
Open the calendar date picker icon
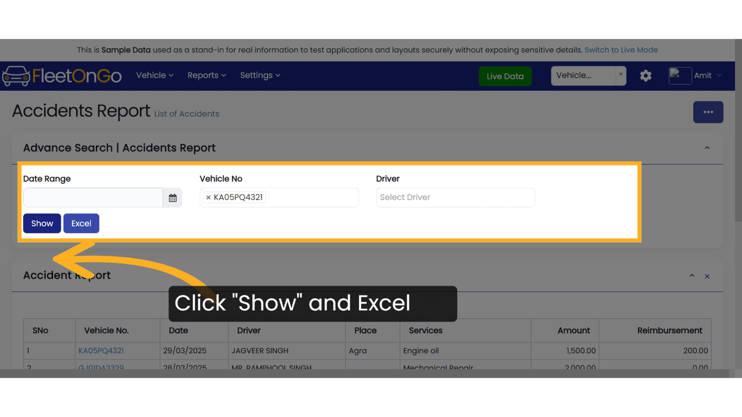tap(173, 198)
